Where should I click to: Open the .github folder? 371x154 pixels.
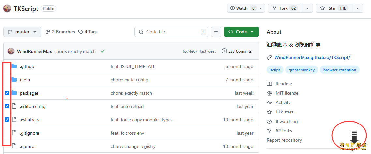27,67
